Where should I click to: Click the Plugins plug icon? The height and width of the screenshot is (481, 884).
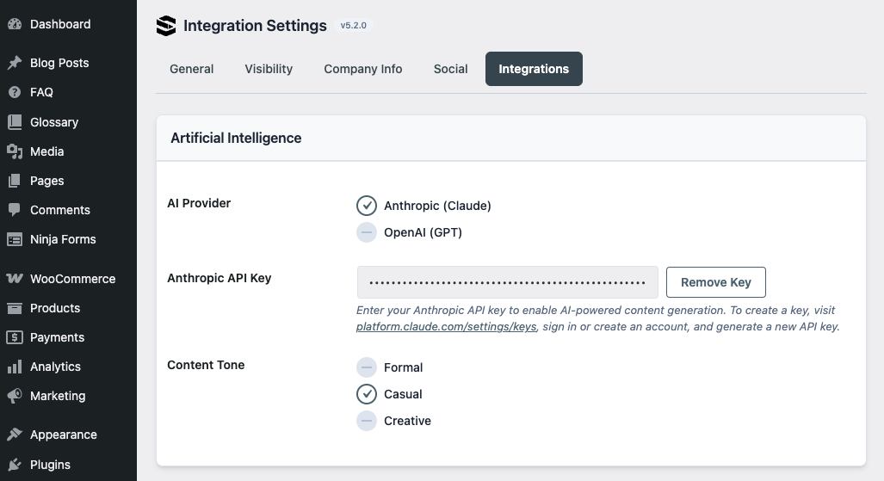[x=15, y=465]
